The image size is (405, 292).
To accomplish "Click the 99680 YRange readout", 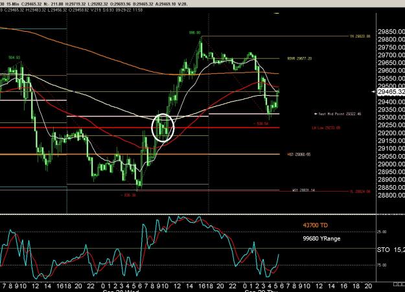I will (x=321, y=238).
